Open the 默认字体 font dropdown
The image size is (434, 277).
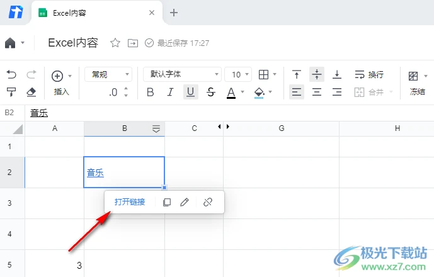tap(182, 74)
